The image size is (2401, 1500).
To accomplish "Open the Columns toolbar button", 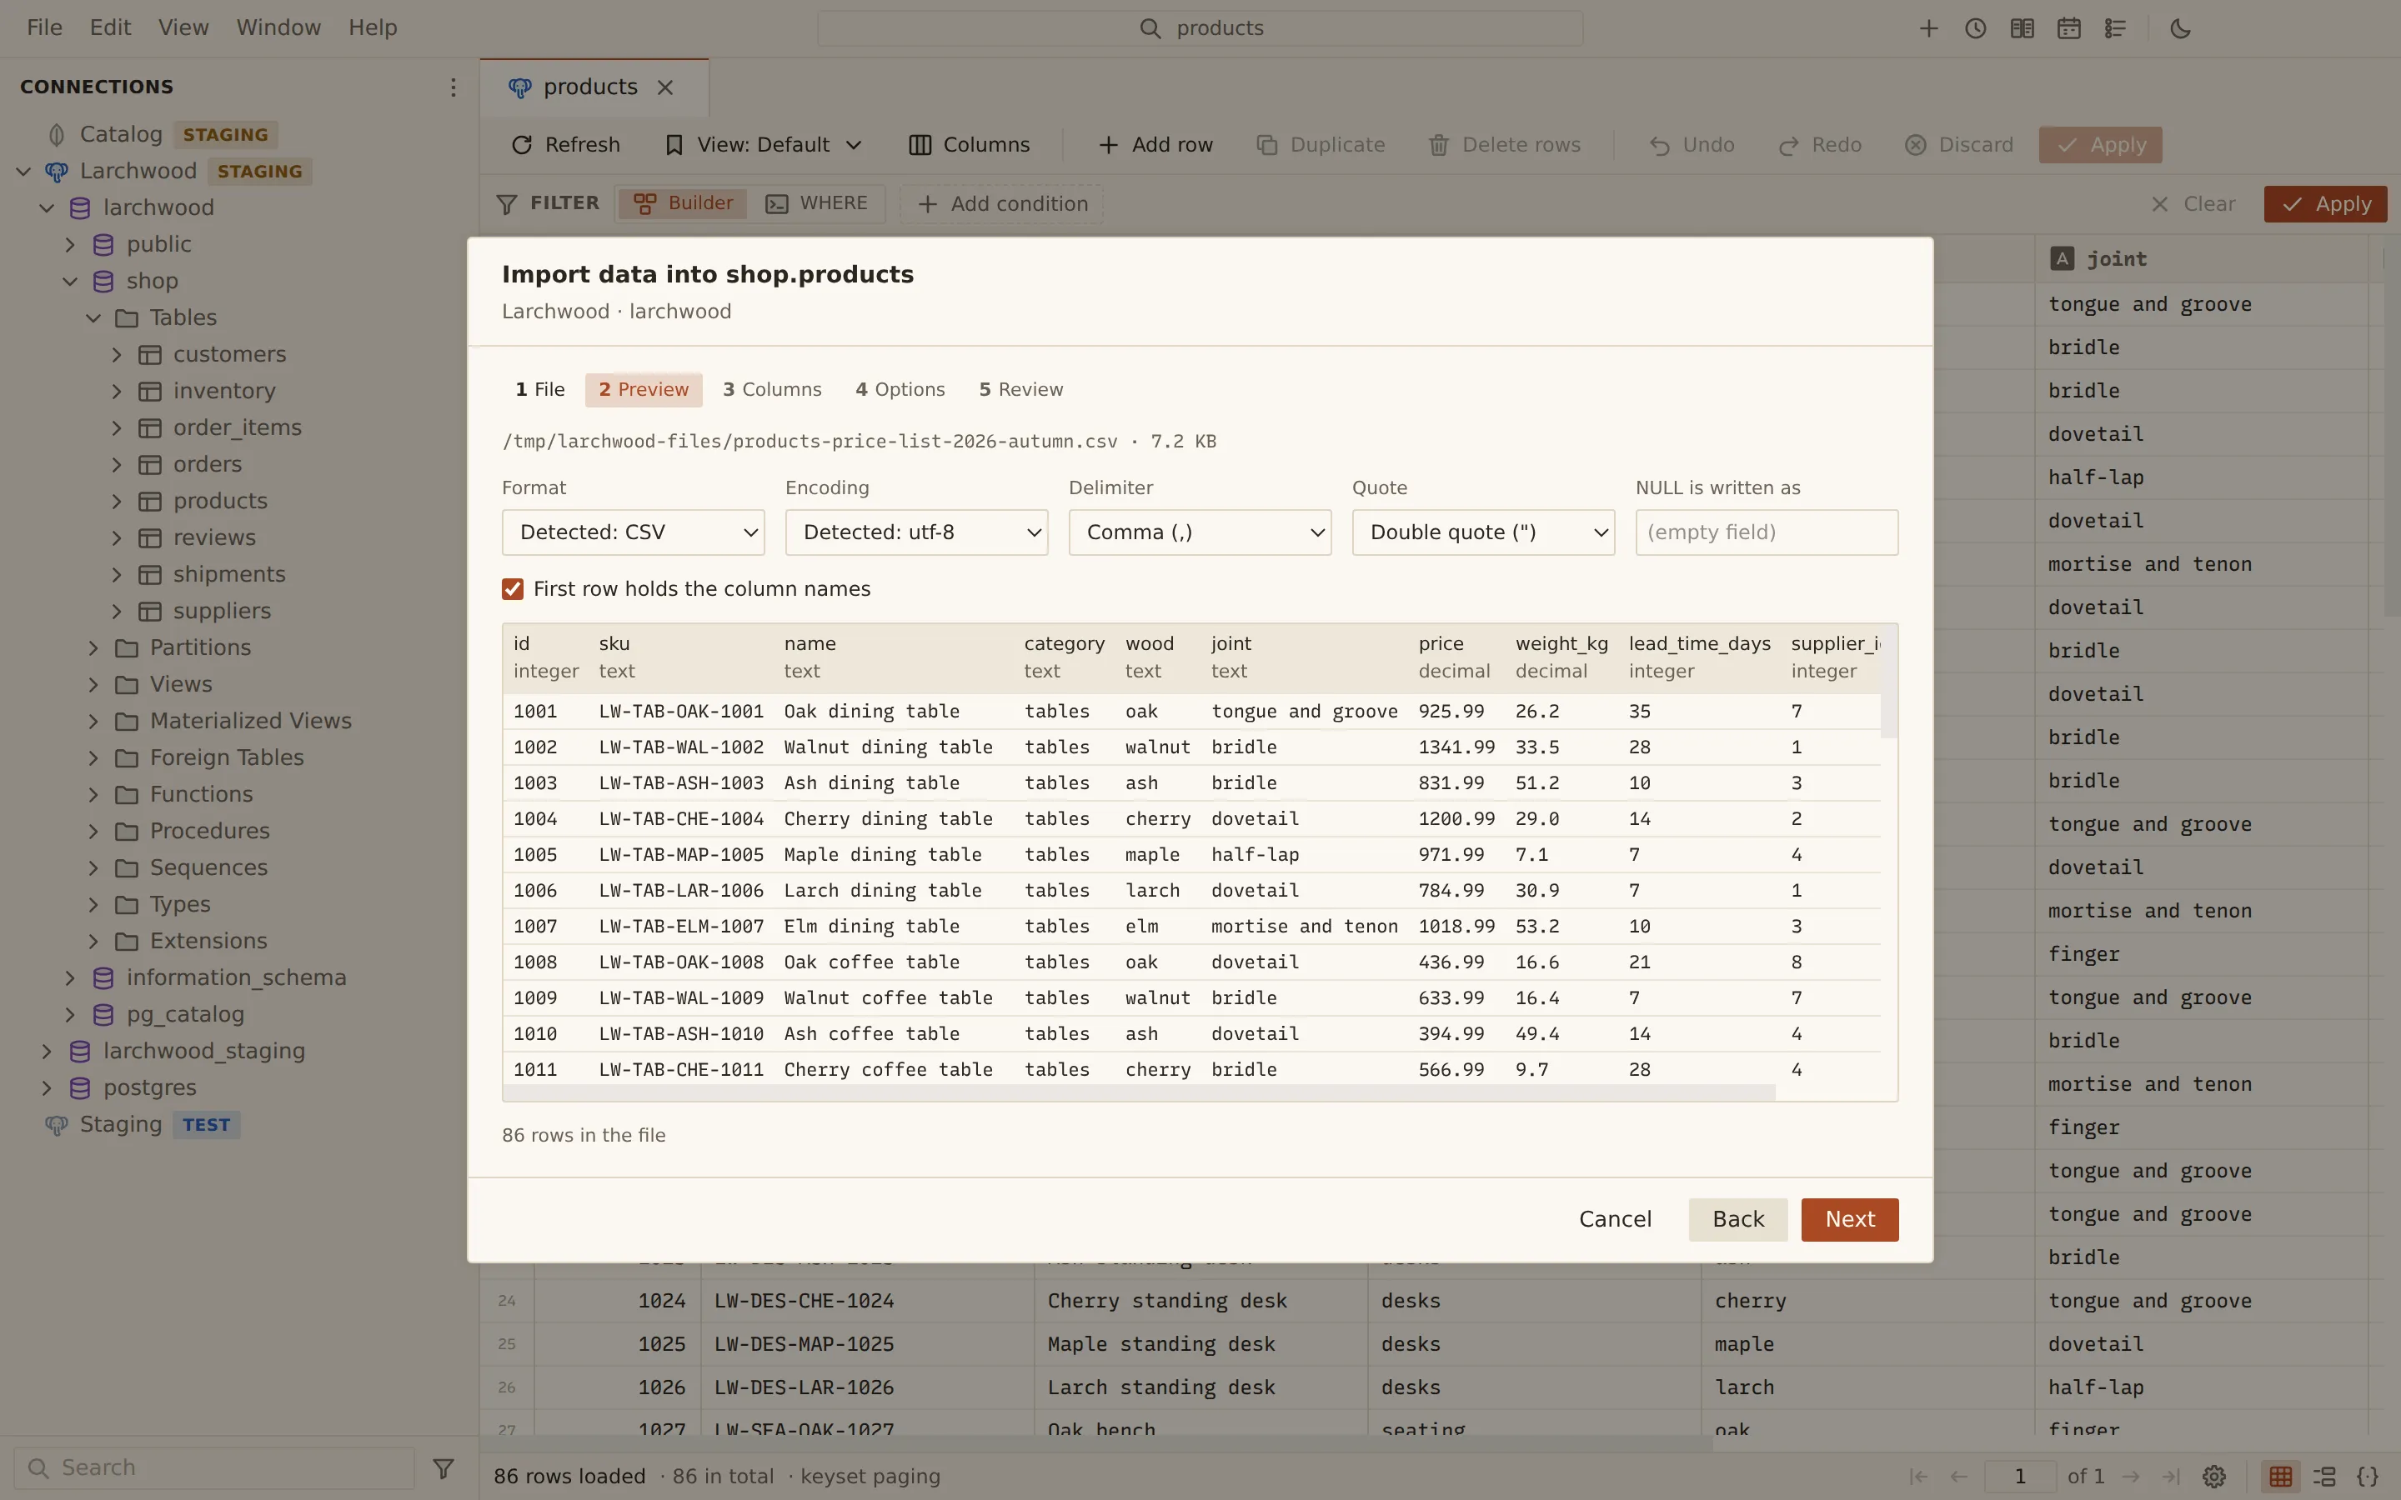I will coord(970,145).
